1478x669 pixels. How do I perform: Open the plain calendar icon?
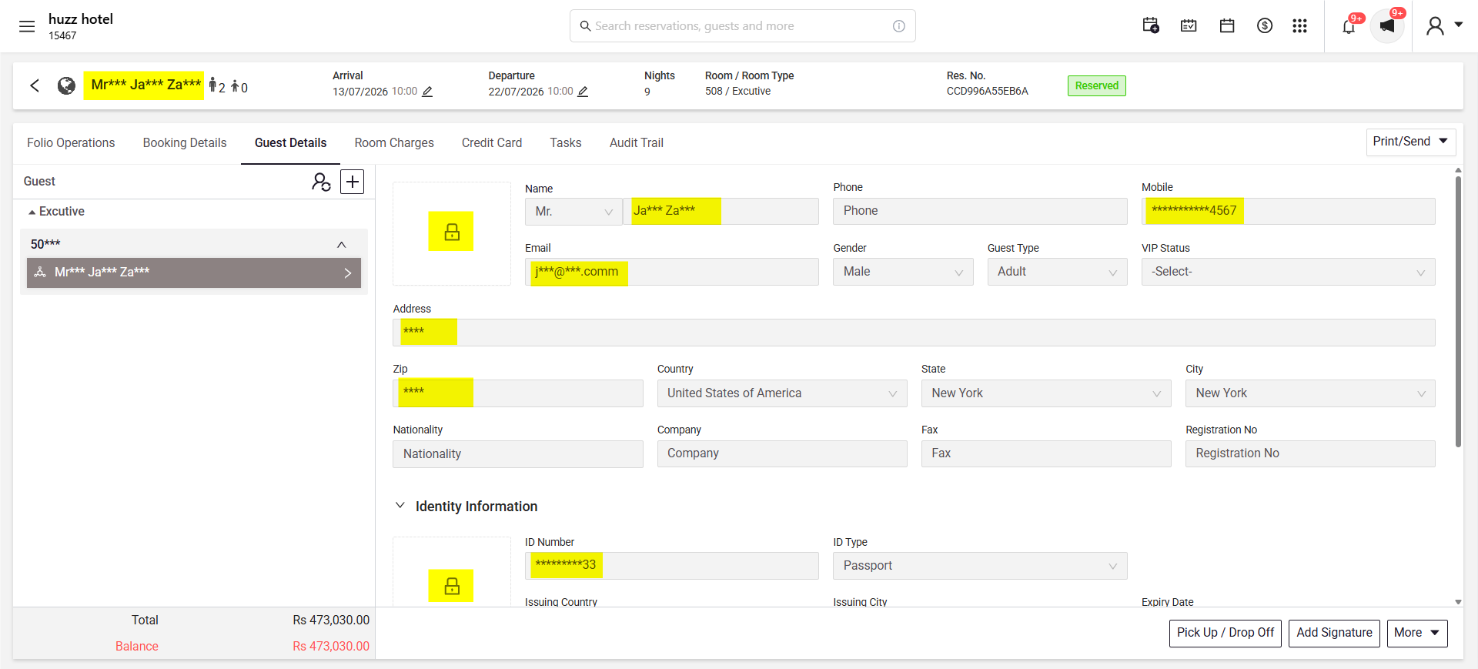[1227, 26]
